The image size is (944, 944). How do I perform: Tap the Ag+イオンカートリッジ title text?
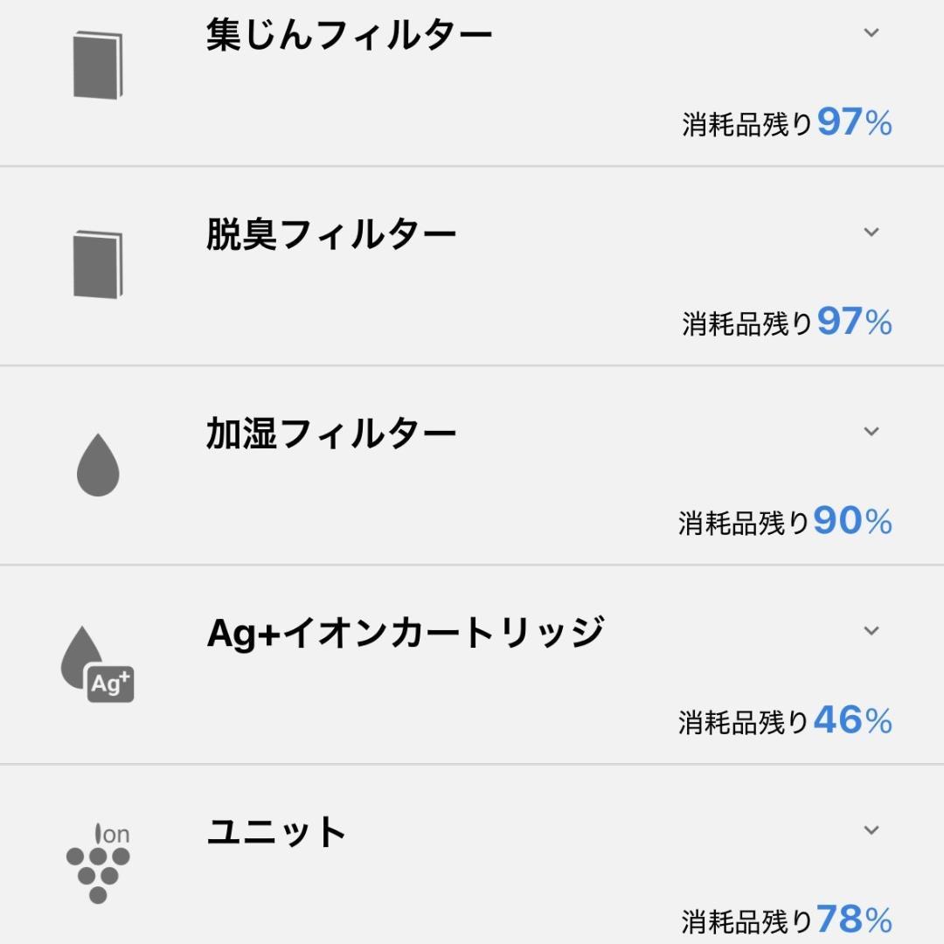point(405,634)
